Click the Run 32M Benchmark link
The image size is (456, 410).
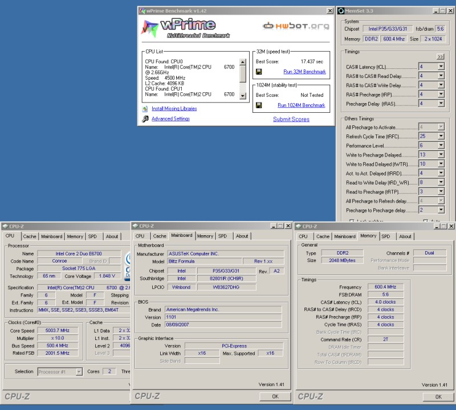[304, 72]
